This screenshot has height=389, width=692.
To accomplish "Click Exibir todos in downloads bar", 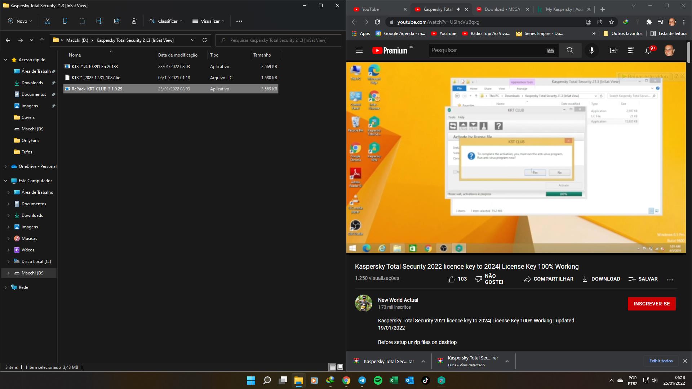I will (x=661, y=361).
